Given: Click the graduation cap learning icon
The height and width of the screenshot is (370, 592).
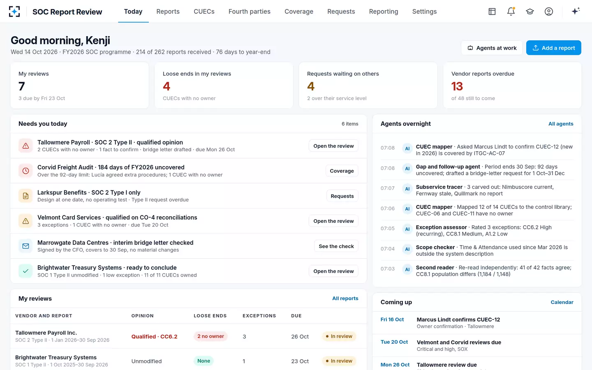Looking at the screenshot, I should click(x=530, y=12).
